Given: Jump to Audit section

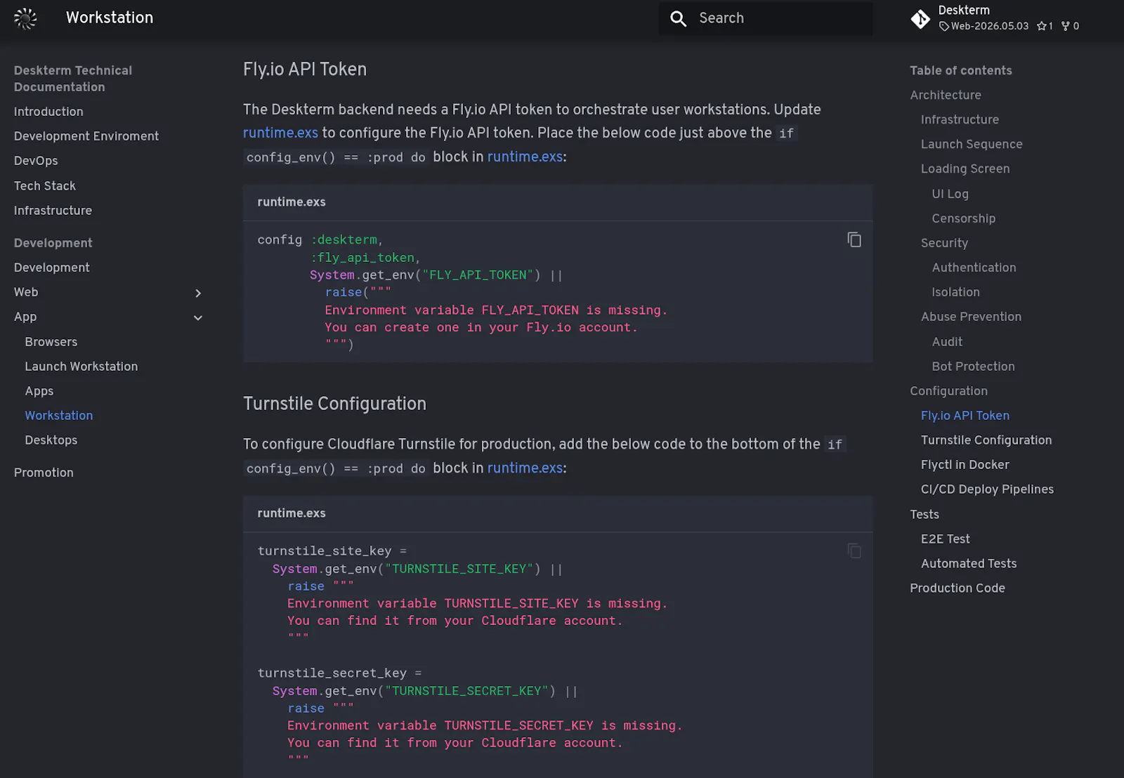Looking at the screenshot, I should point(947,342).
